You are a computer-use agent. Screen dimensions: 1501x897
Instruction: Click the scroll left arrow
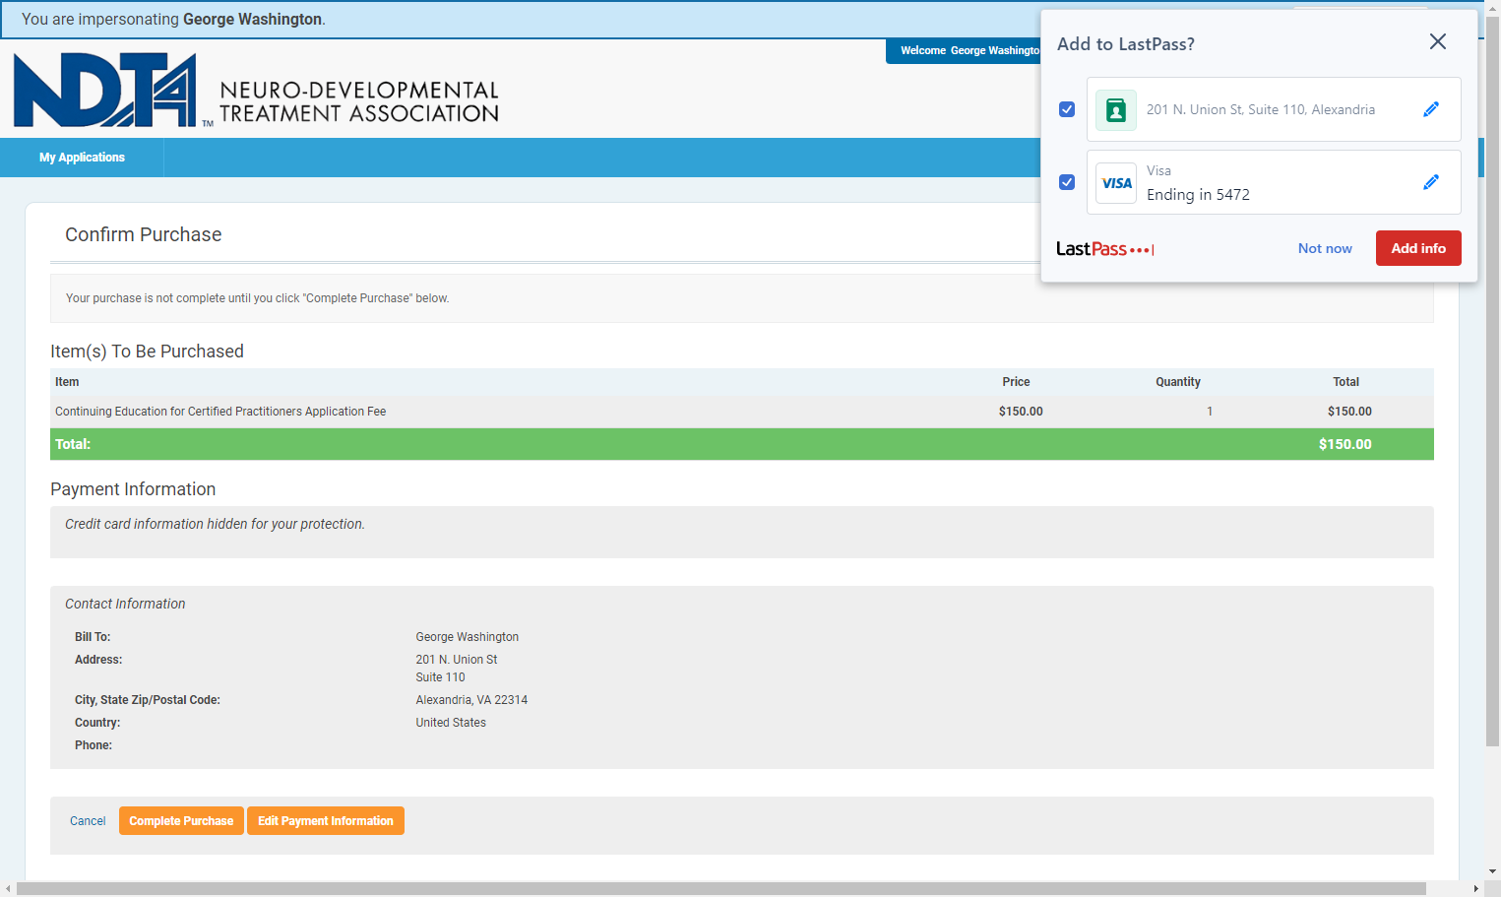pos(8,889)
